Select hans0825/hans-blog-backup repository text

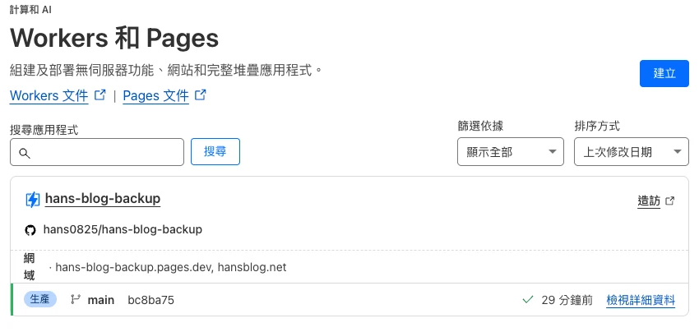(x=123, y=230)
